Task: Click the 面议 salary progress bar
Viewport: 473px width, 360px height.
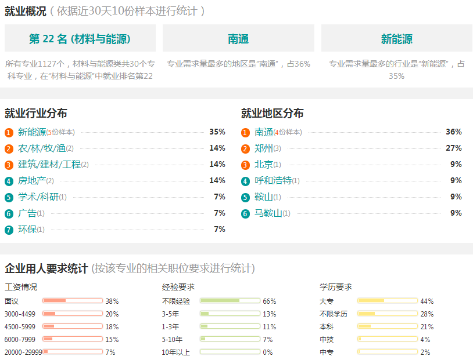Action: coord(73,301)
